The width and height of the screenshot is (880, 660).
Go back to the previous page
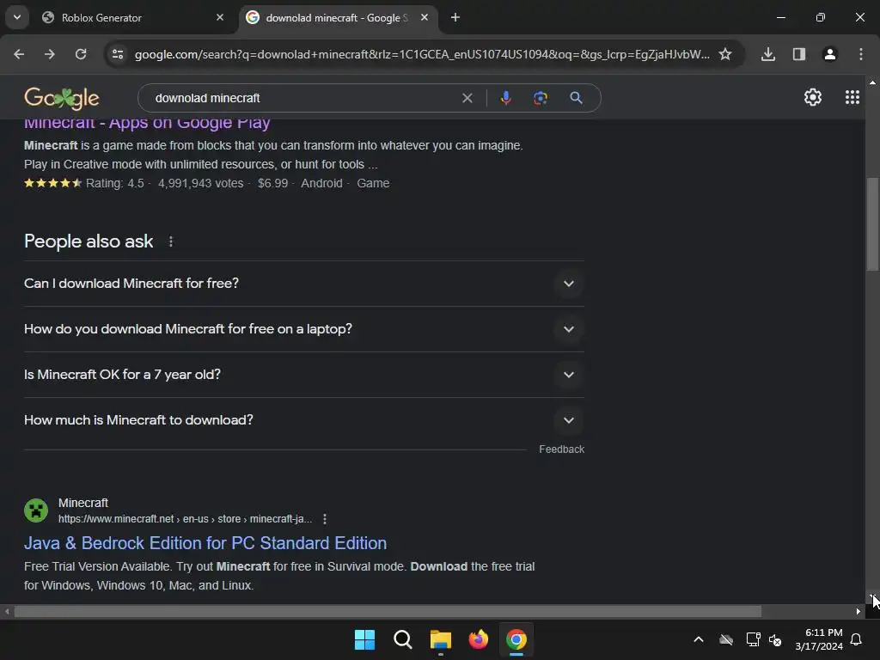19,54
